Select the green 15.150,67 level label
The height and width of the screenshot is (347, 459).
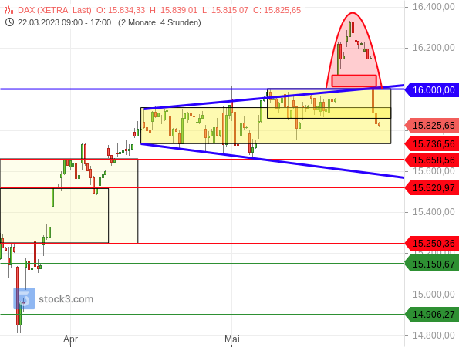tap(432, 264)
